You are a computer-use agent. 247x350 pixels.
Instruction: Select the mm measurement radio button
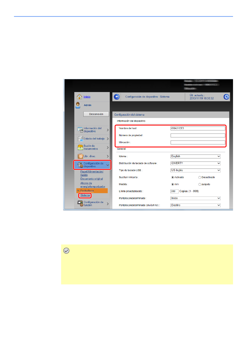(x=173, y=184)
